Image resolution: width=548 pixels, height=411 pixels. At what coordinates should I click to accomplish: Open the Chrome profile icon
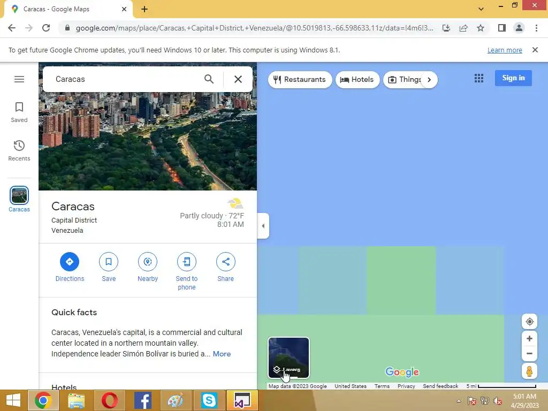point(519,28)
